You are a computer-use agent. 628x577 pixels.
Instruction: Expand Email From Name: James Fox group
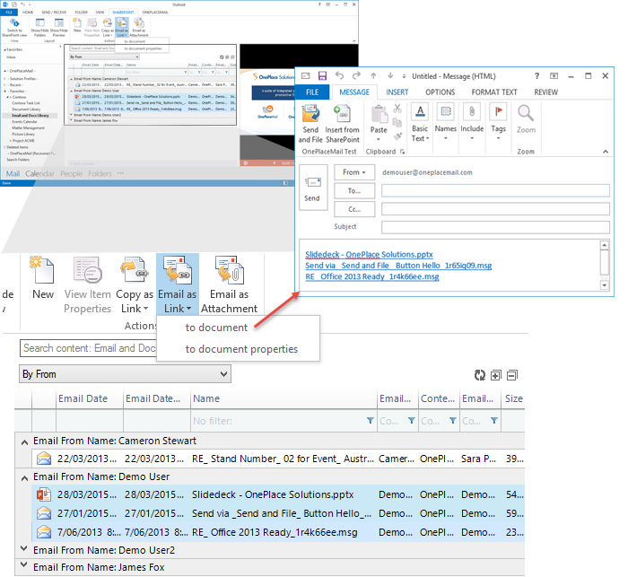coord(23,565)
